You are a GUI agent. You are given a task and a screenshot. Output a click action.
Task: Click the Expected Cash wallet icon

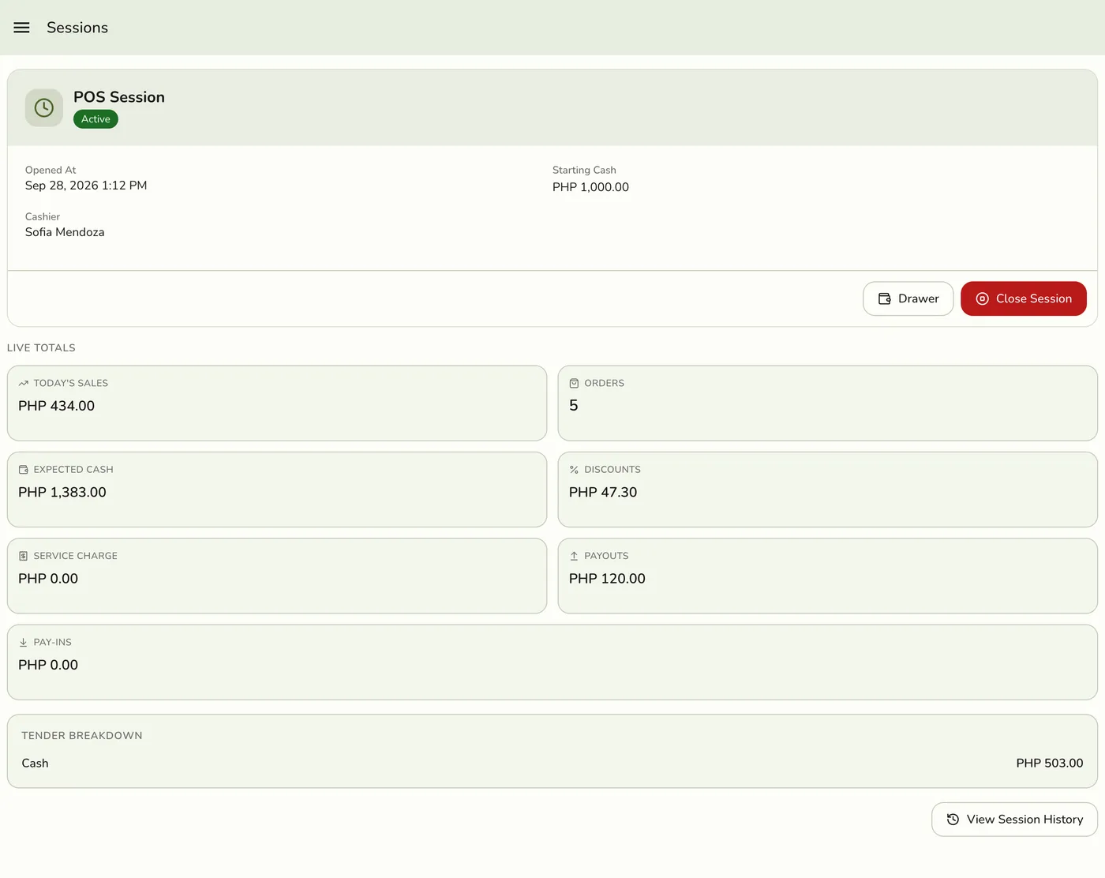23,470
